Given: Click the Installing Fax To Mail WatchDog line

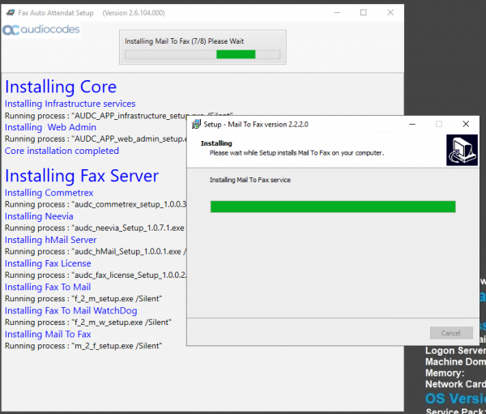Looking at the screenshot, I should click(x=70, y=310).
